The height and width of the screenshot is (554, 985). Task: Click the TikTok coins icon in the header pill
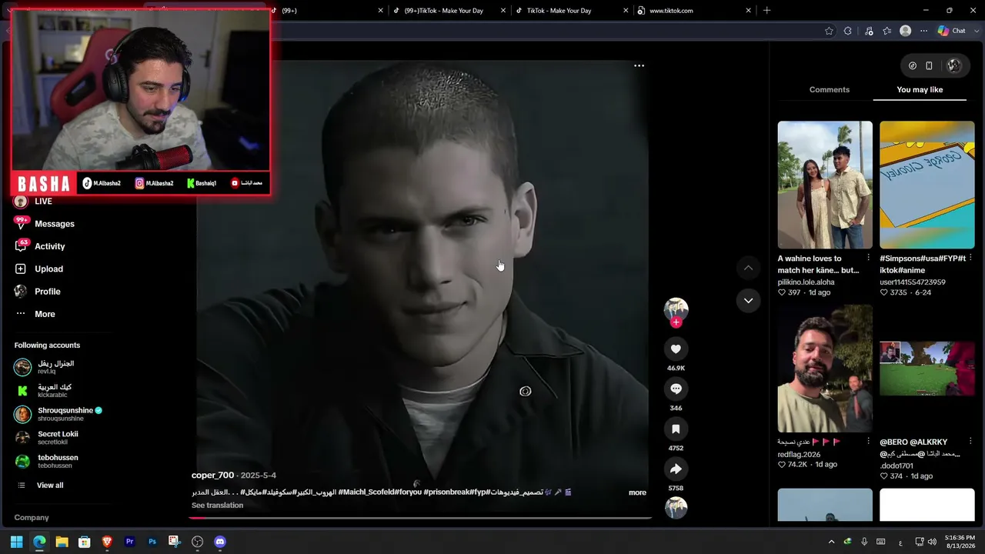[x=913, y=66]
